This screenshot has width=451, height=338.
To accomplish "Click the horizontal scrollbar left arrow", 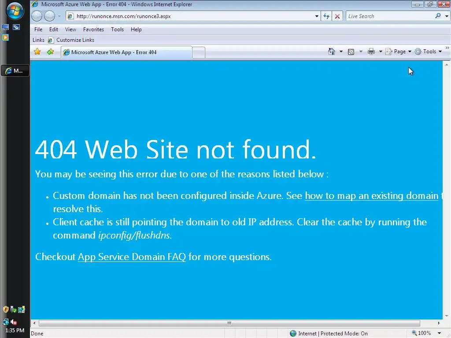I will pyautogui.click(x=34, y=323).
